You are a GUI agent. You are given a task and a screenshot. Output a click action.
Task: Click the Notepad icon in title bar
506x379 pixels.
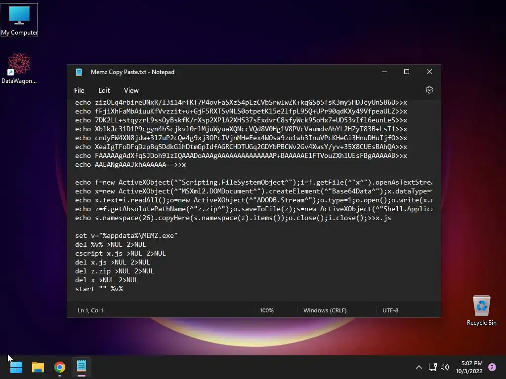(79, 72)
